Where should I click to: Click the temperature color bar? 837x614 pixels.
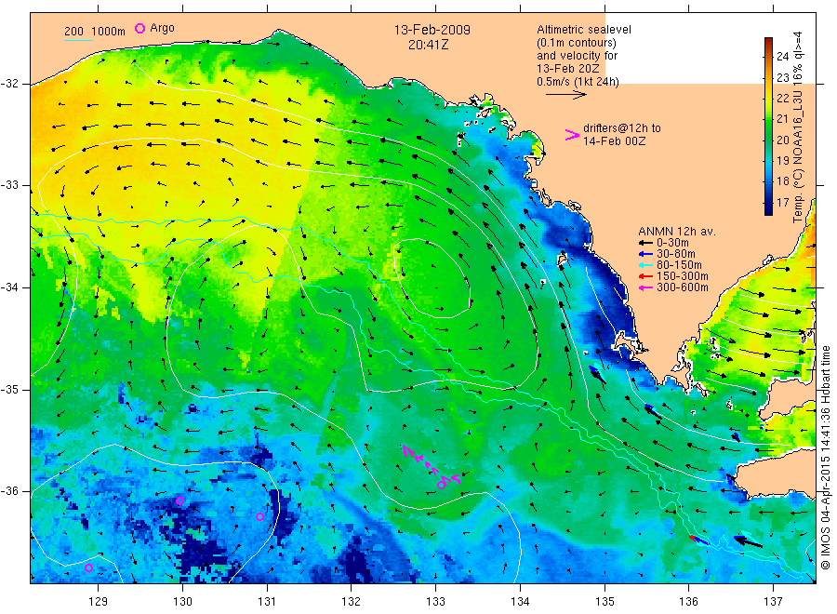pos(768,126)
